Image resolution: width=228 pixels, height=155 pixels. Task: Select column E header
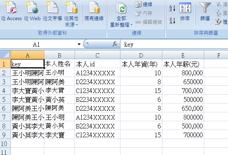point(183,55)
